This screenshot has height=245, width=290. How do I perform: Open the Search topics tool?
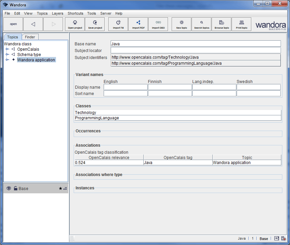click(201, 24)
